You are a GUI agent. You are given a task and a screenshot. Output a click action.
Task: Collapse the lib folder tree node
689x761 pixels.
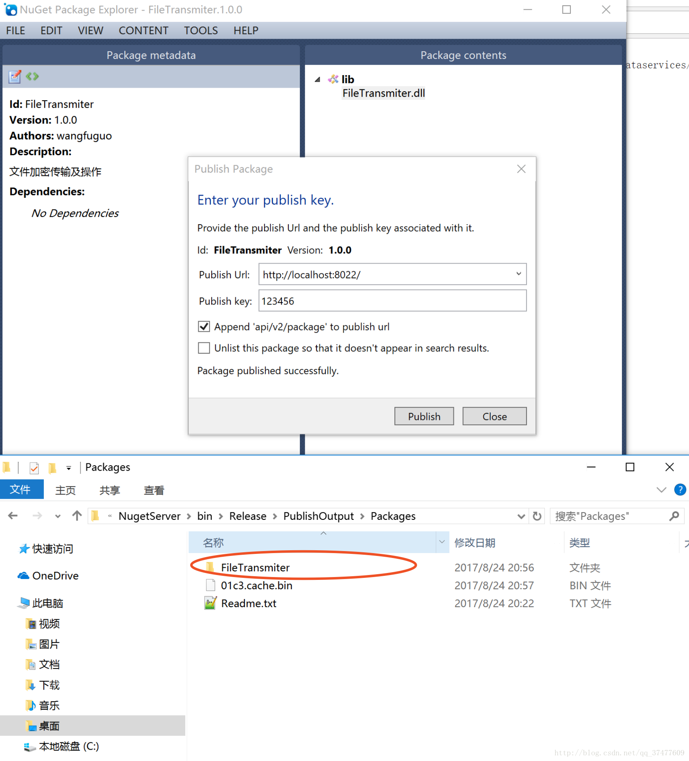pyautogui.click(x=317, y=79)
